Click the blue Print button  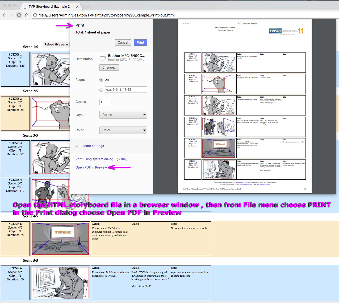click(x=140, y=43)
